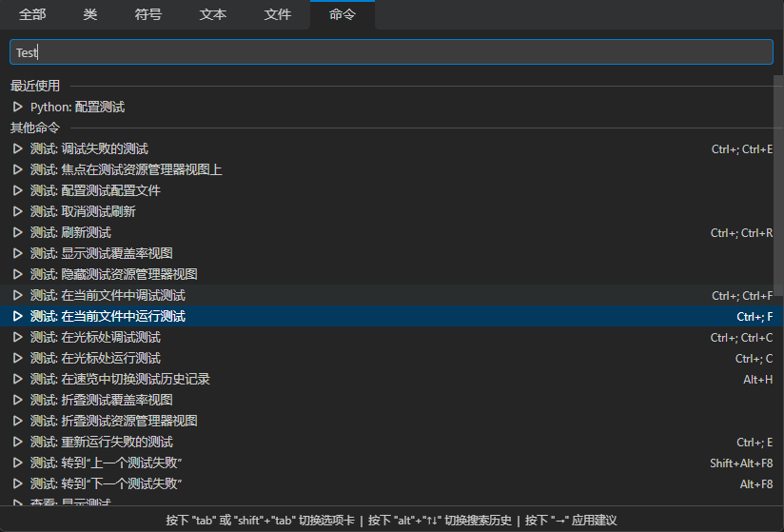
Task: Switch to the 文件 tab
Action: coord(278,14)
